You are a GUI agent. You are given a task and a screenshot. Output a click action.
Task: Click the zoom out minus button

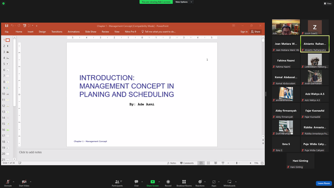tap(228, 163)
